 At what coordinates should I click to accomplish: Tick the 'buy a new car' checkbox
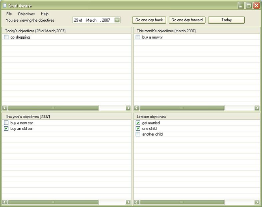6,123
